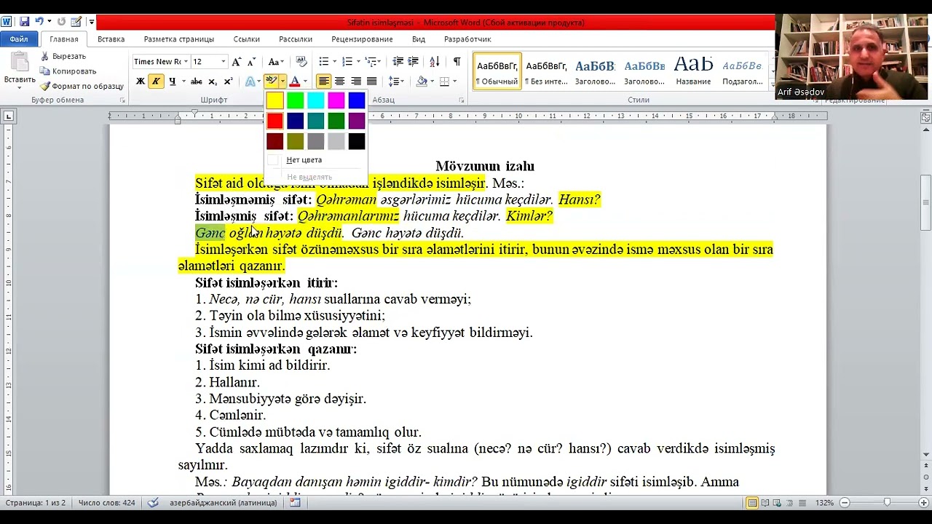Click the Save icon in quick access toolbar
The image size is (932, 524).
[x=24, y=22]
